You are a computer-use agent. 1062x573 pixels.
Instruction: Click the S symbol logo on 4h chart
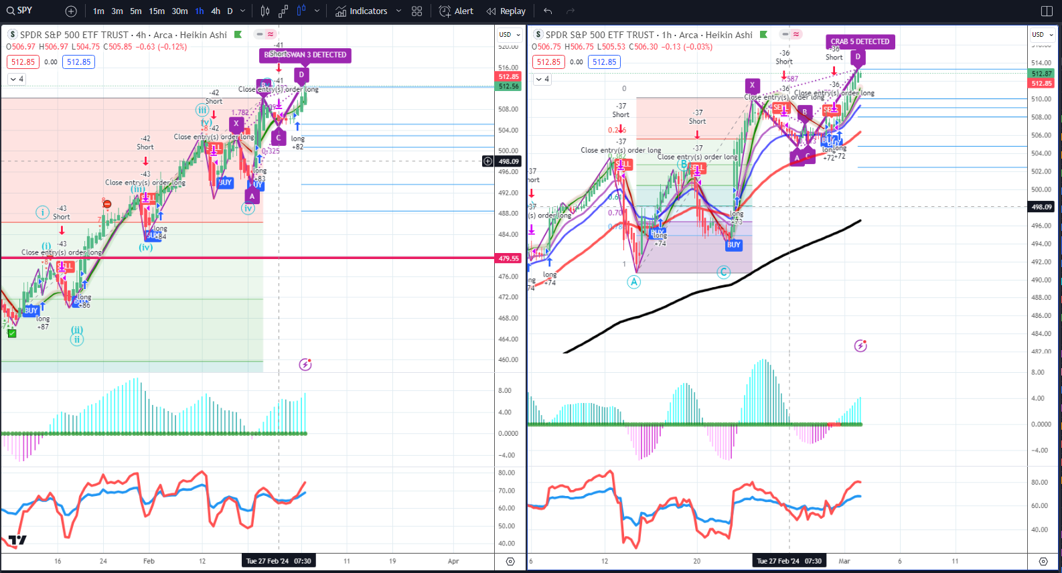click(x=13, y=35)
